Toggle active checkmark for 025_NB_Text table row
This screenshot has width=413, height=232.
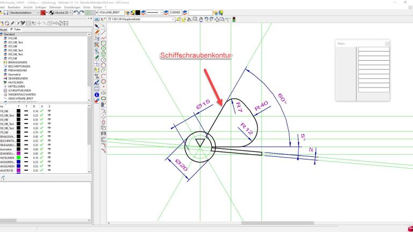pos(41,115)
